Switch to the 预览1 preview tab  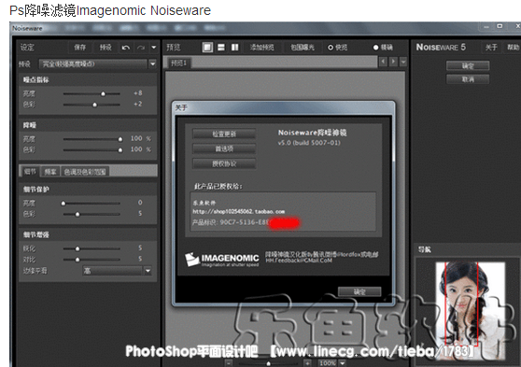click(x=179, y=63)
